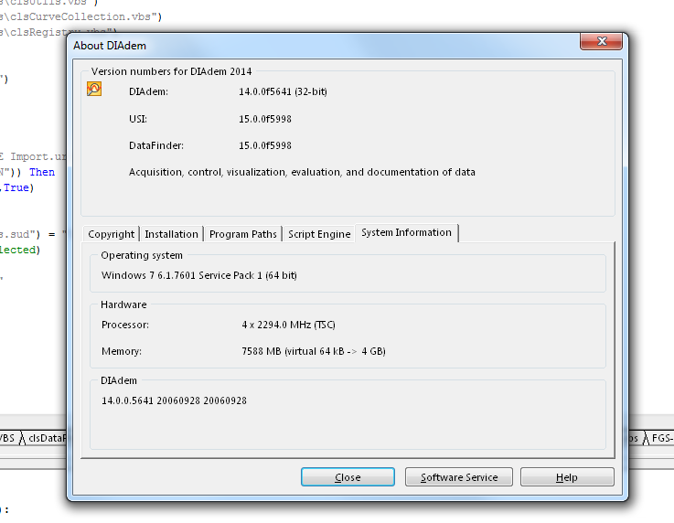Open the FGS- script tab in editor

point(659,438)
